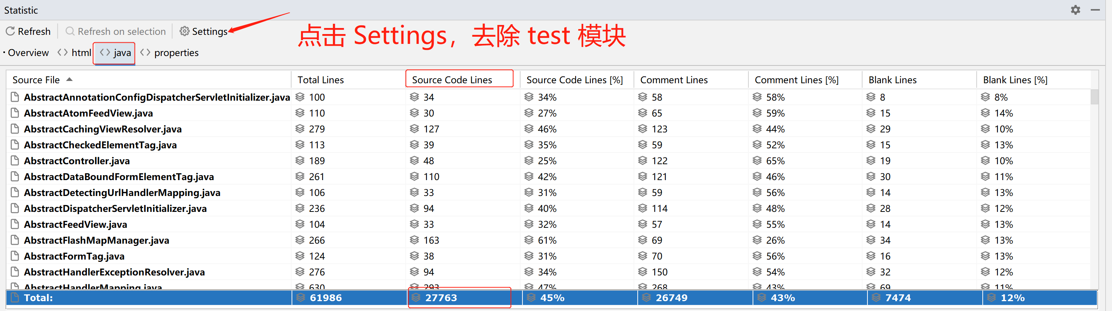Click layers icon beside source lines 127
1112x311 pixels.
click(x=414, y=129)
